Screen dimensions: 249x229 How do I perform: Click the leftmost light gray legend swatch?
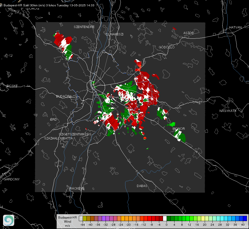pyautogui.click(x=81, y=218)
